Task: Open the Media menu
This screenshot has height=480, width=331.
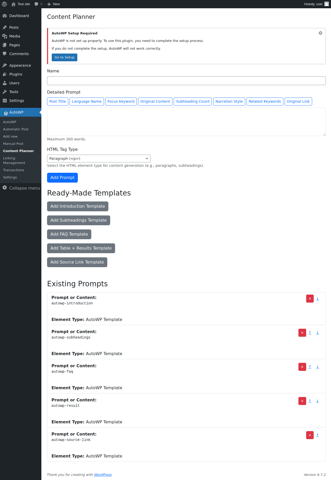Action: 21,36
